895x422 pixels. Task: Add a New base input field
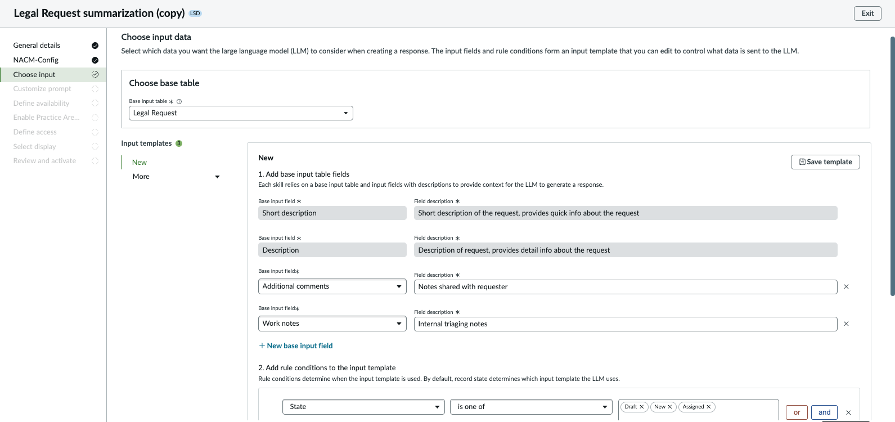(x=296, y=346)
